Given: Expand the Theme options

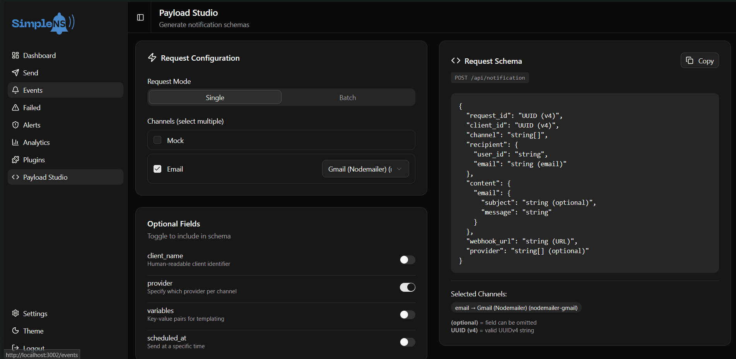Looking at the screenshot, I should click(x=33, y=331).
